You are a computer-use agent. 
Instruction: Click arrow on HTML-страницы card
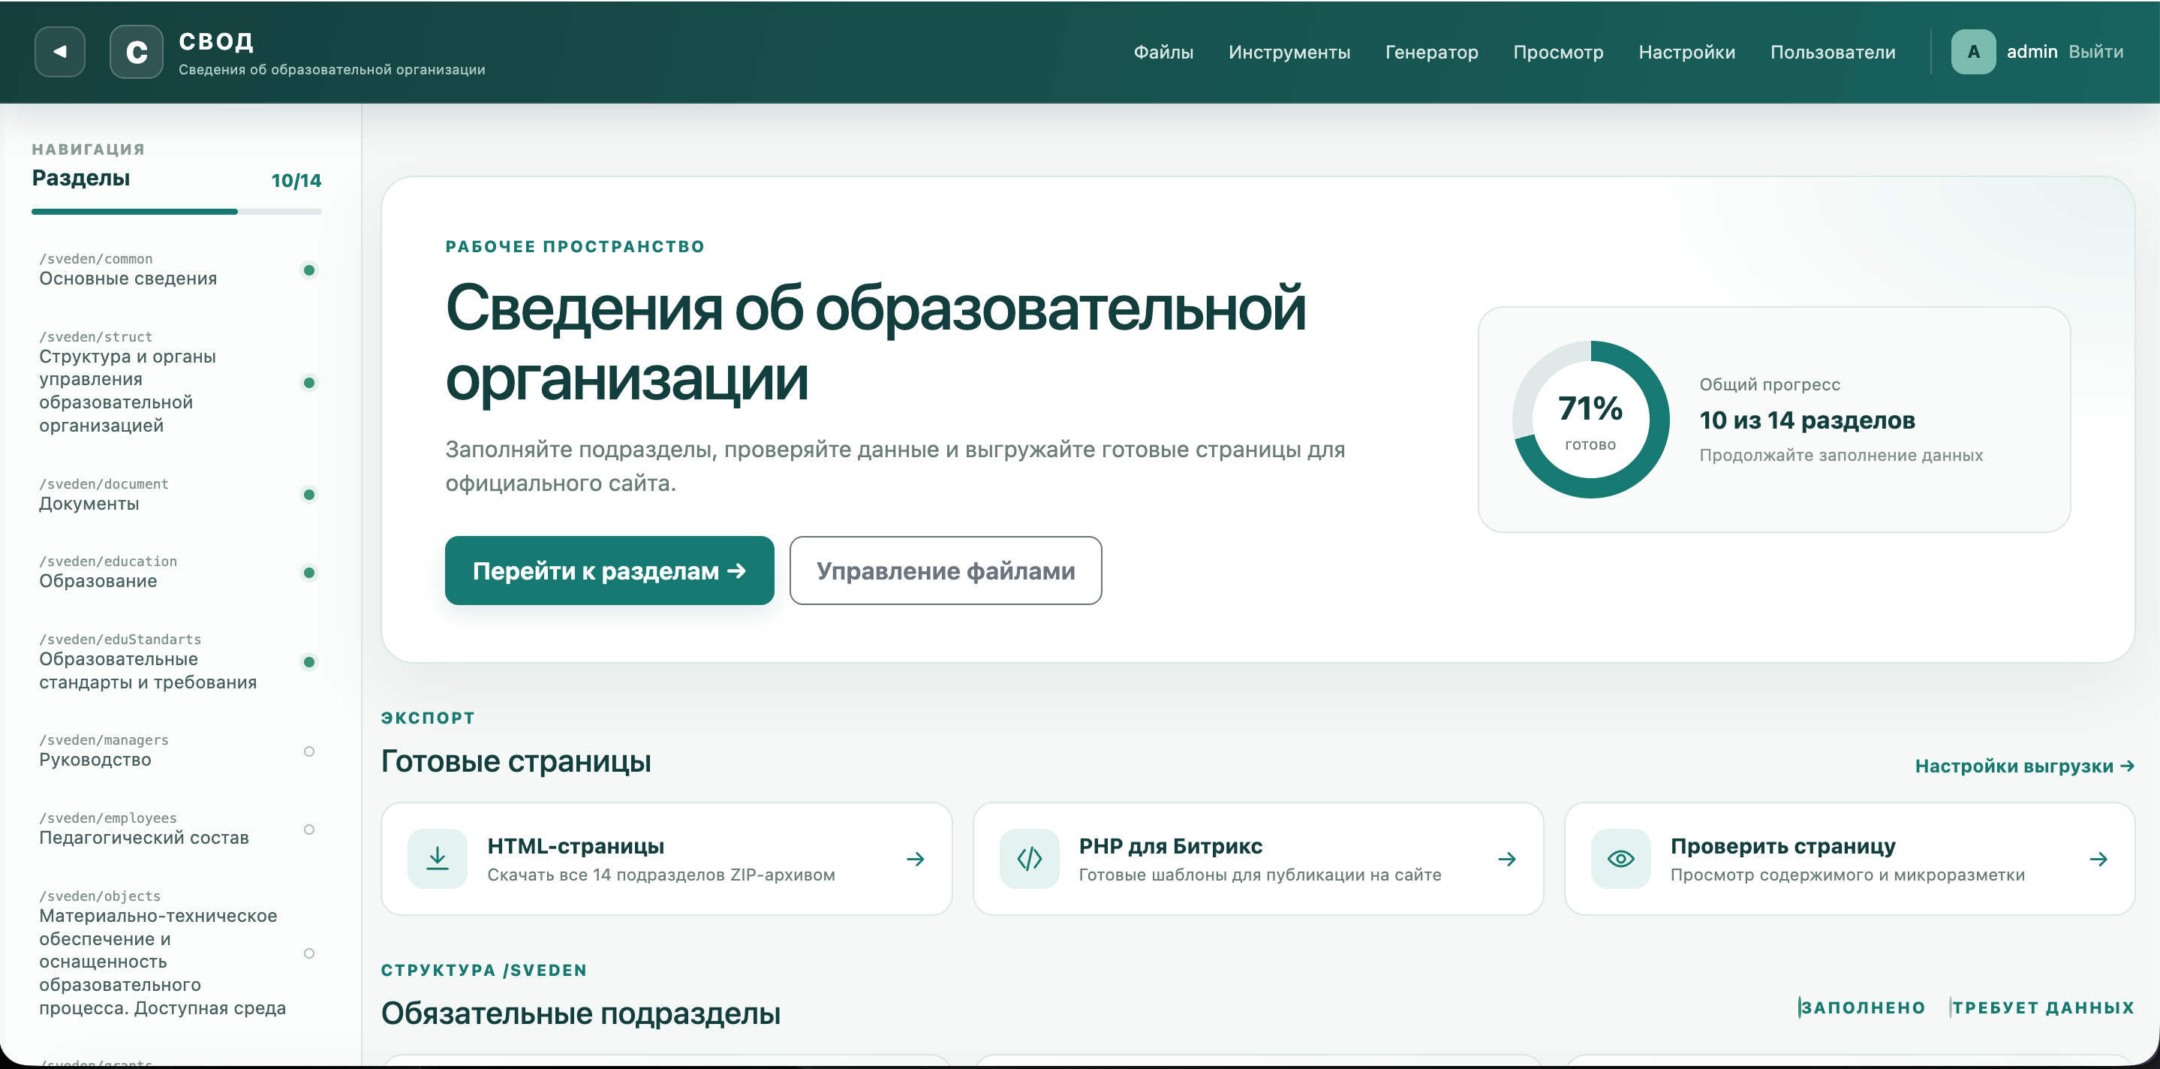[x=916, y=859]
